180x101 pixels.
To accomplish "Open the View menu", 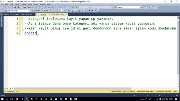I will [x=11, y=4].
